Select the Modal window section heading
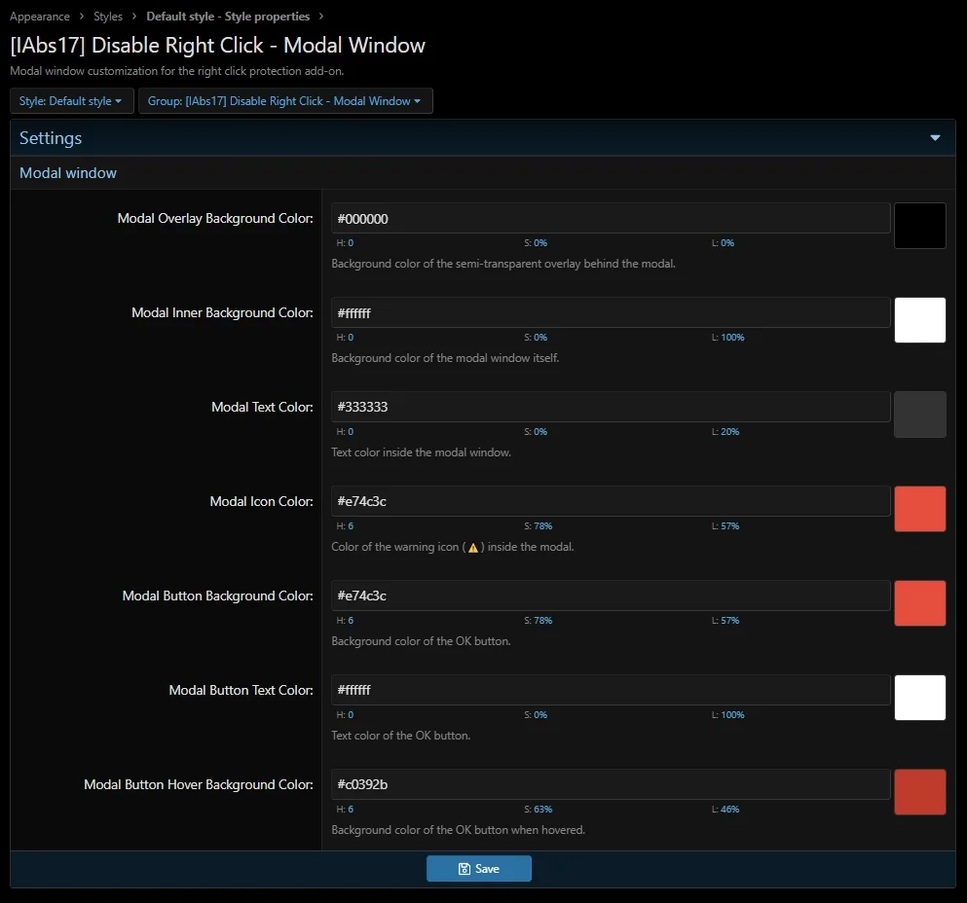967x903 pixels. (68, 173)
